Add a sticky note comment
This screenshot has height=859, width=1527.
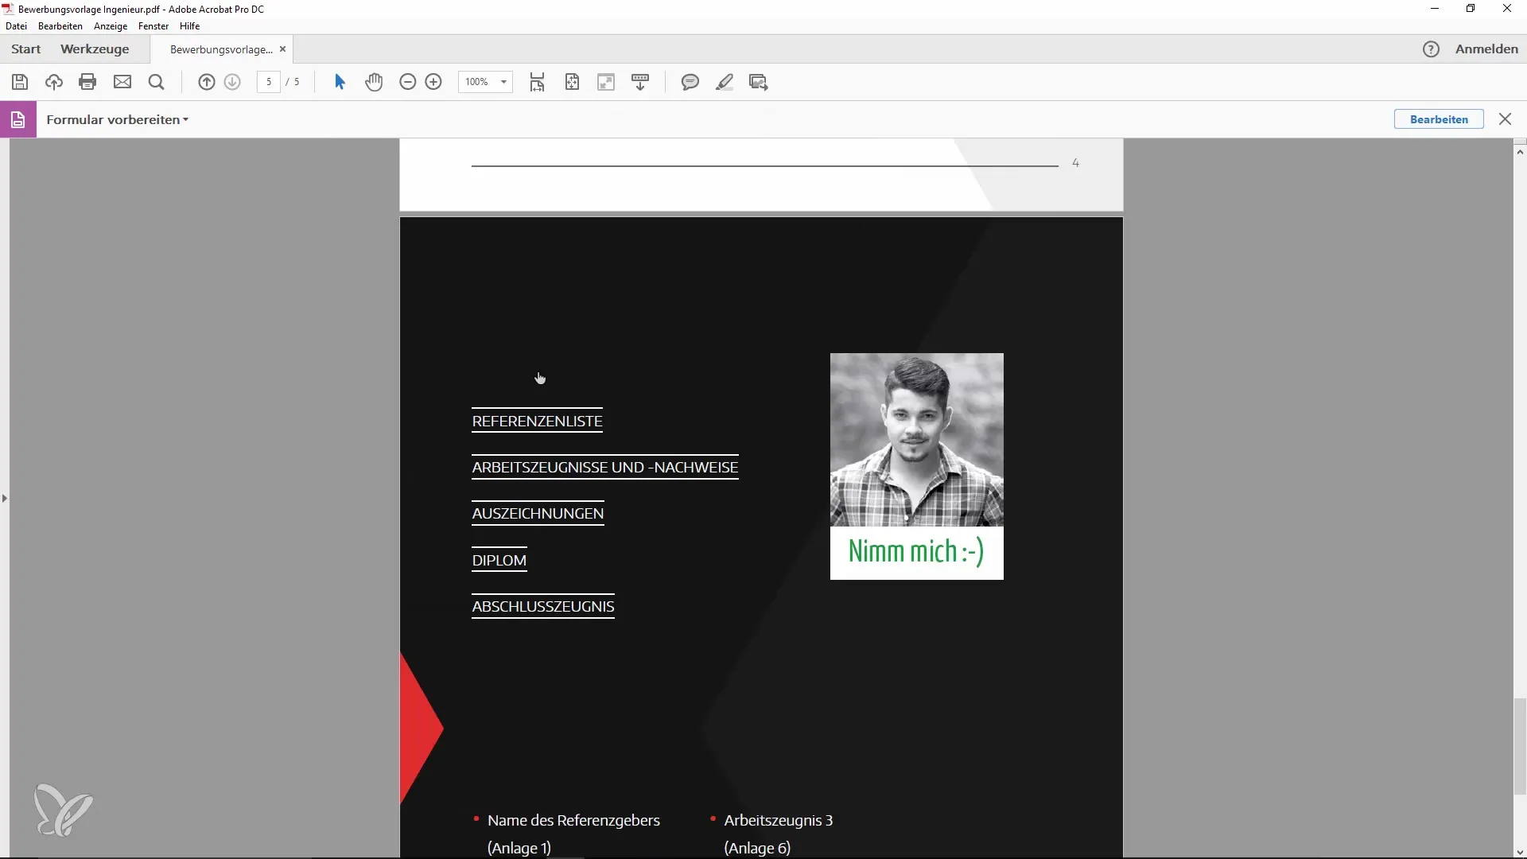pos(690,82)
